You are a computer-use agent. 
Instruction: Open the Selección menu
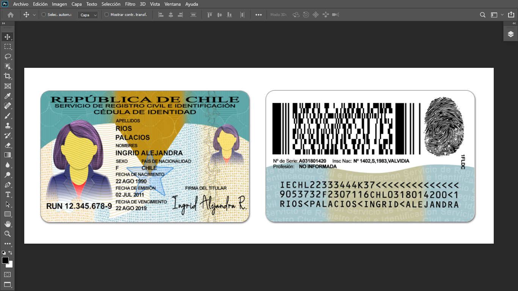tap(111, 4)
